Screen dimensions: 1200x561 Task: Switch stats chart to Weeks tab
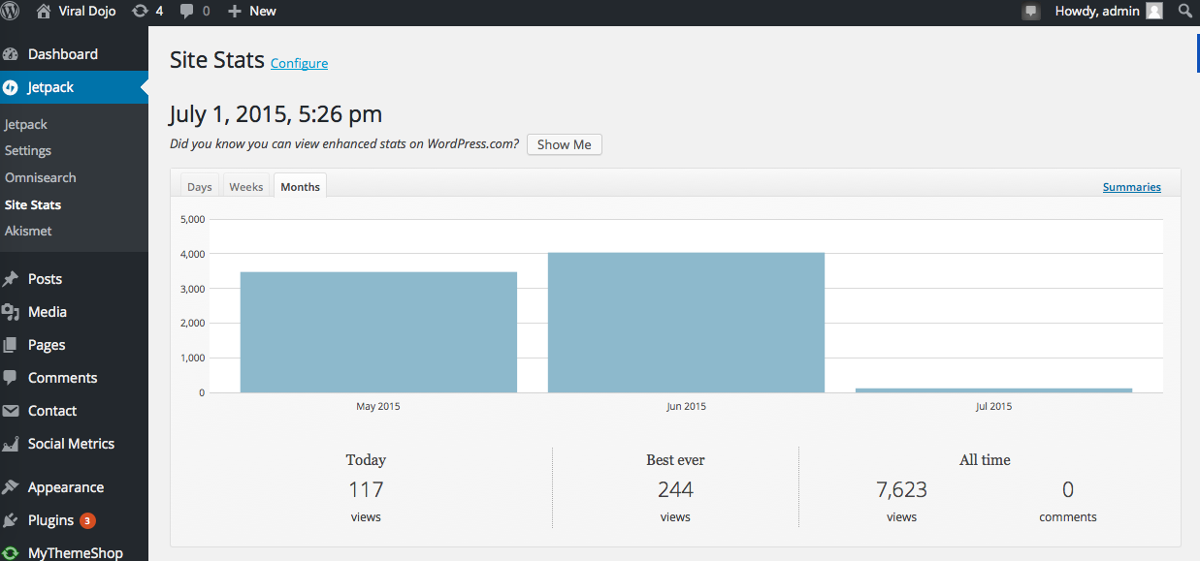click(246, 187)
